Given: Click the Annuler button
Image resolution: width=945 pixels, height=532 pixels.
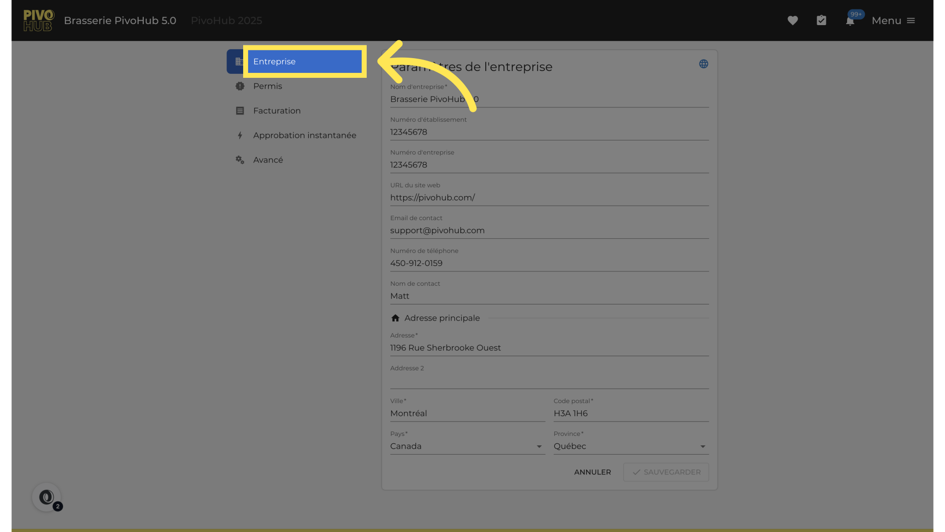Looking at the screenshot, I should [592, 472].
